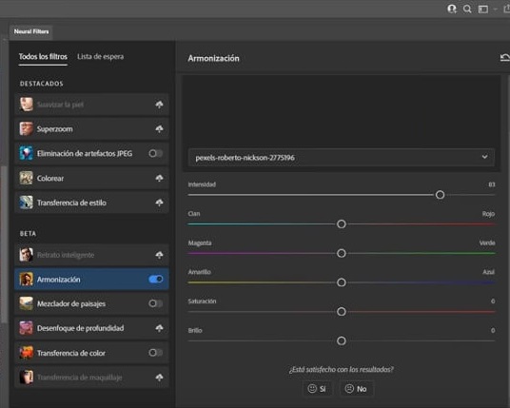Image resolution: width=510 pixels, height=408 pixels.
Task: Download the Retrato inteligente filter
Action: (159, 255)
